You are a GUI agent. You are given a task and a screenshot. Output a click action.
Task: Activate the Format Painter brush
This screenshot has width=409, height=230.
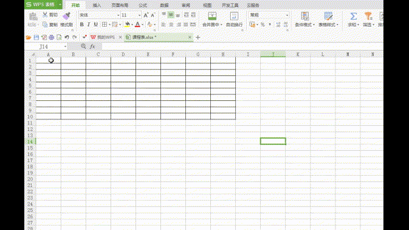(x=66, y=16)
